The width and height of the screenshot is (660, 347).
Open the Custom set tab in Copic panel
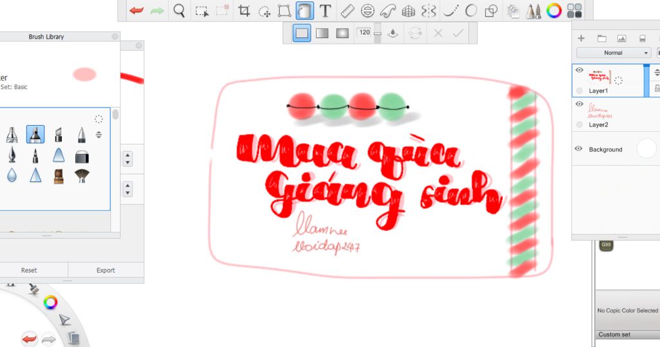click(x=614, y=334)
